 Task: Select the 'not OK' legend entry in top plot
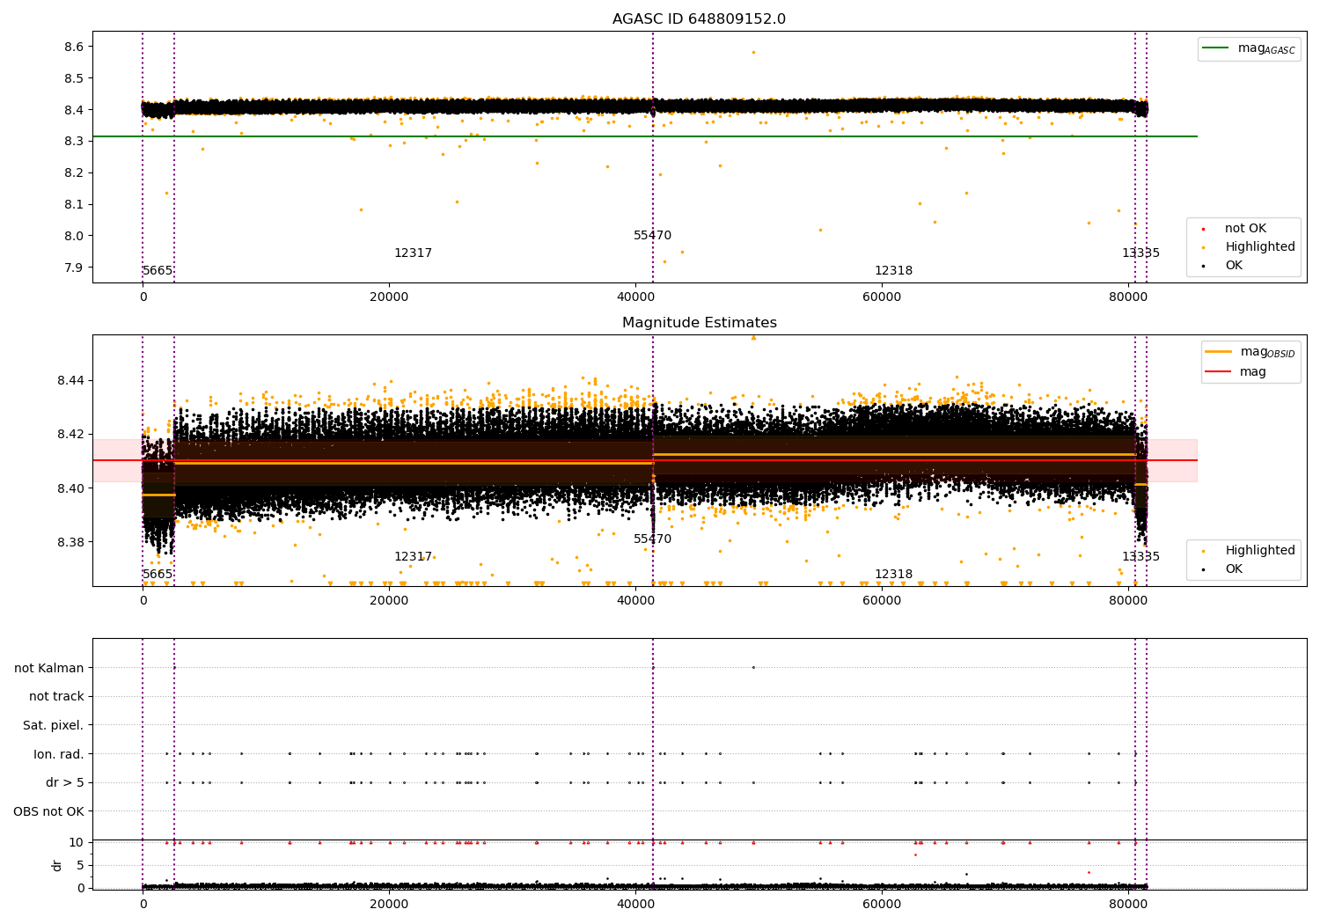tap(1245, 229)
